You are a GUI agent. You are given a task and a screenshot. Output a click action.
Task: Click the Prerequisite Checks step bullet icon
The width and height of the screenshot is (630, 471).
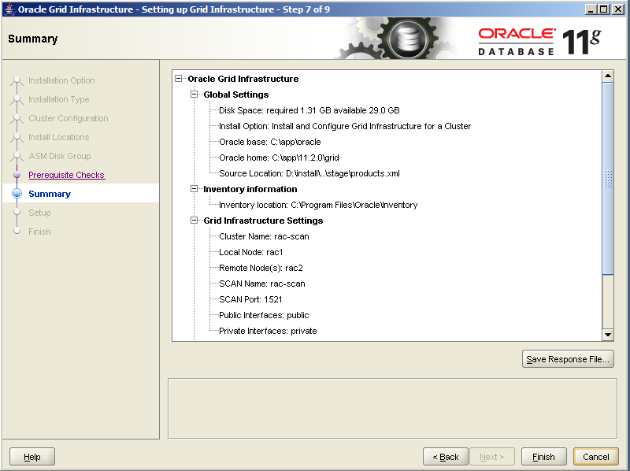(17, 175)
